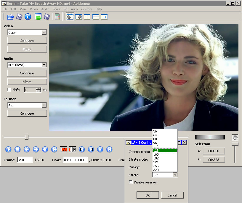Click the vertical volume slider handle
The height and width of the screenshot is (203, 242).
235,144
